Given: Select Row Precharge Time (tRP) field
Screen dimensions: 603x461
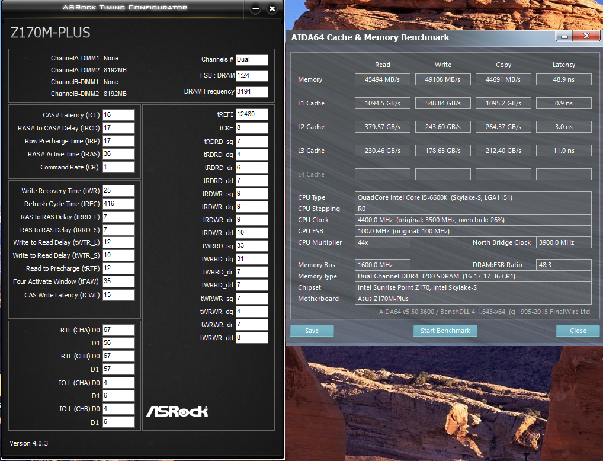Looking at the screenshot, I should pyautogui.click(x=118, y=141).
